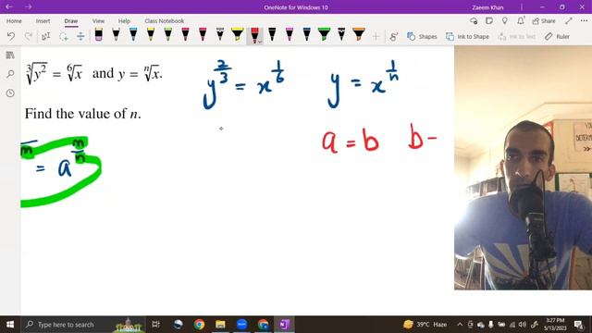Open the Class Notebook tab
This screenshot has width=592, height=333.
165,21
